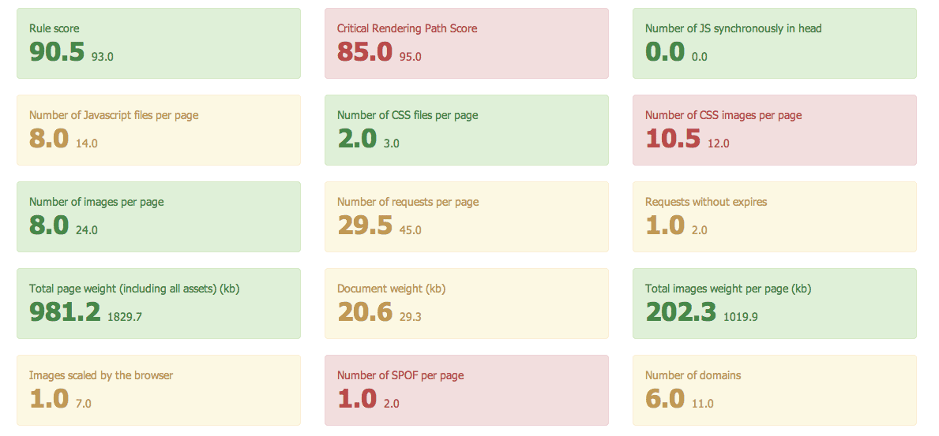This screenshot has width=939, height=436.
Task: Select the Number of requests per page card
Action: [467, 217]
